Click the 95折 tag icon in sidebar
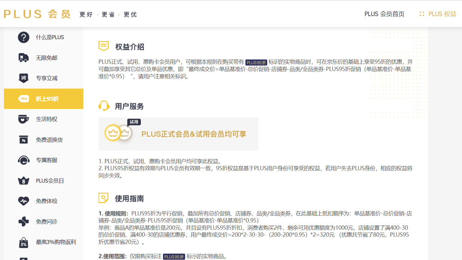Screen dimensions: 462x260 coord(24,99)
